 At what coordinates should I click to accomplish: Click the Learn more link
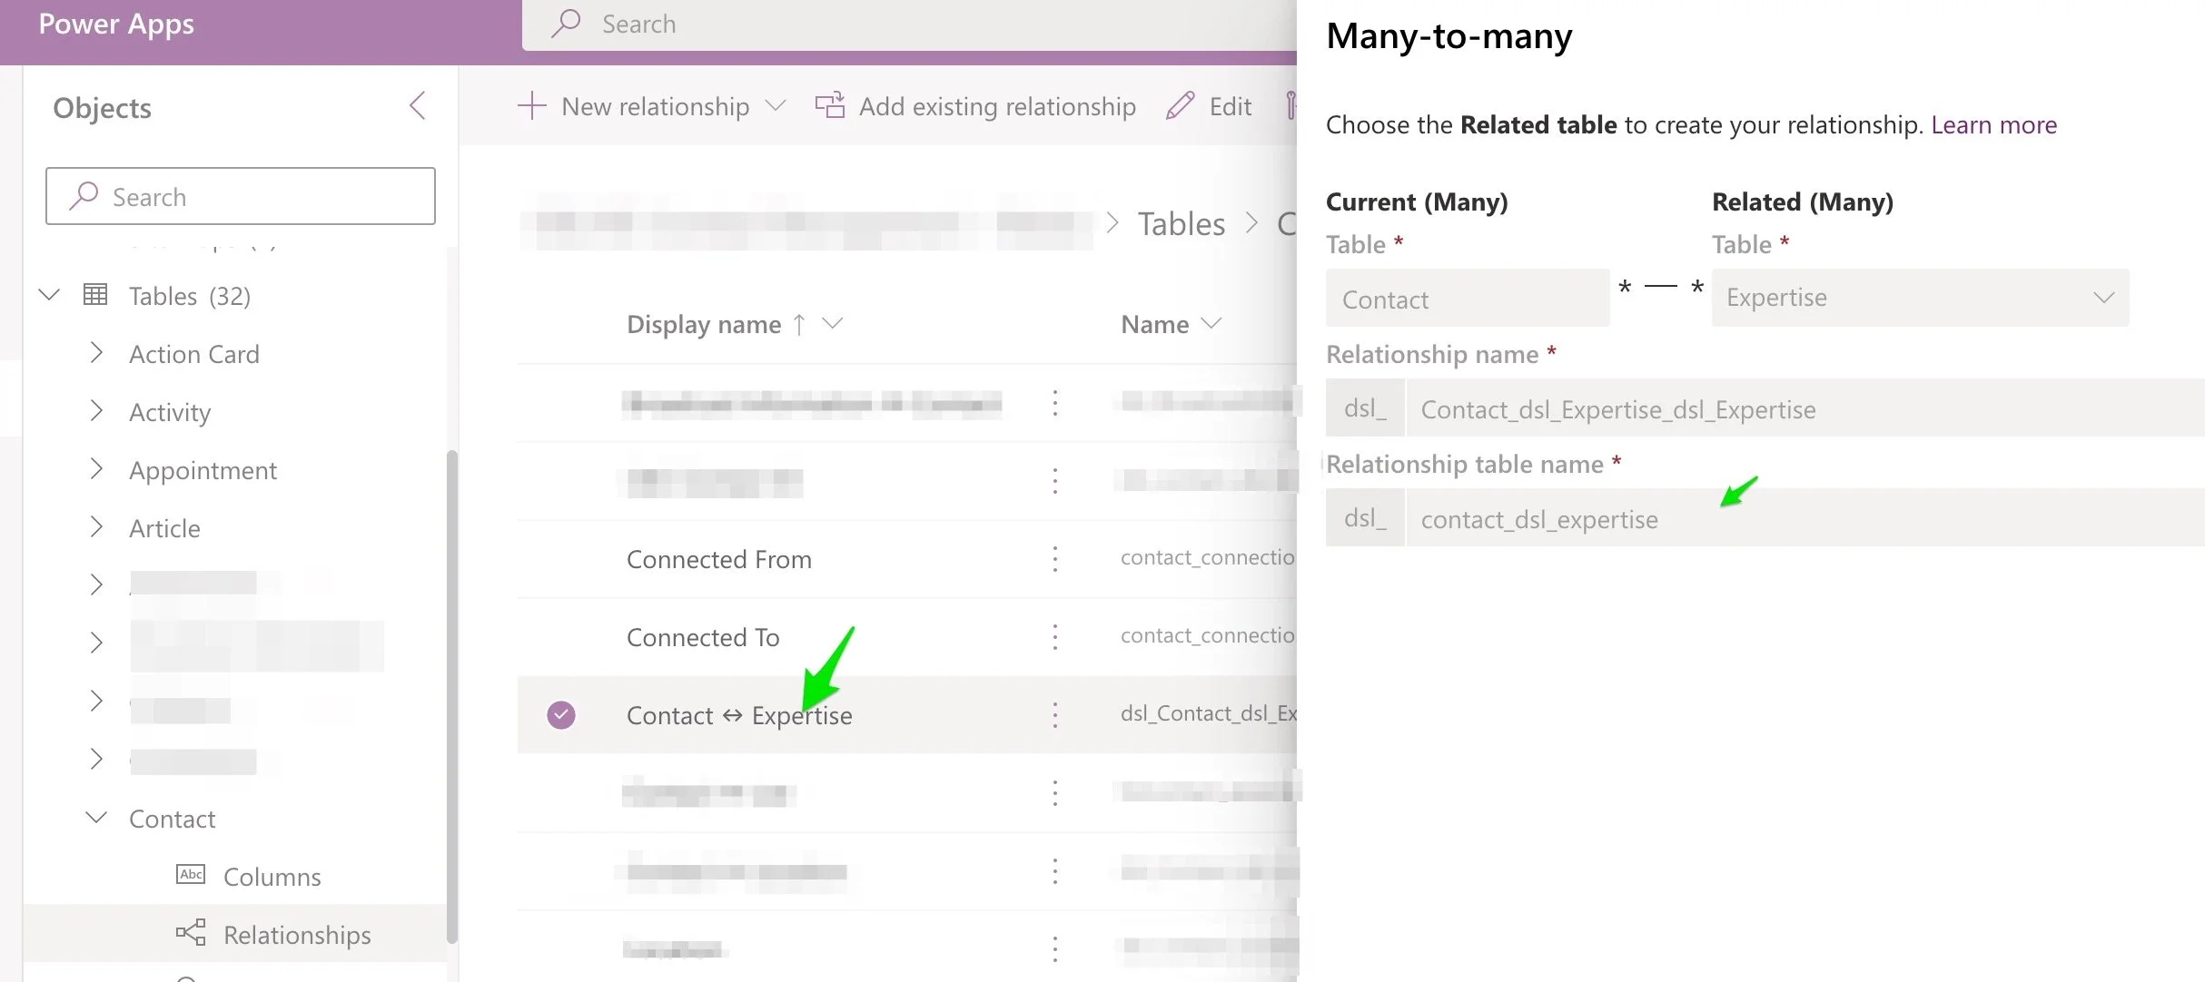click(1994, 124)
